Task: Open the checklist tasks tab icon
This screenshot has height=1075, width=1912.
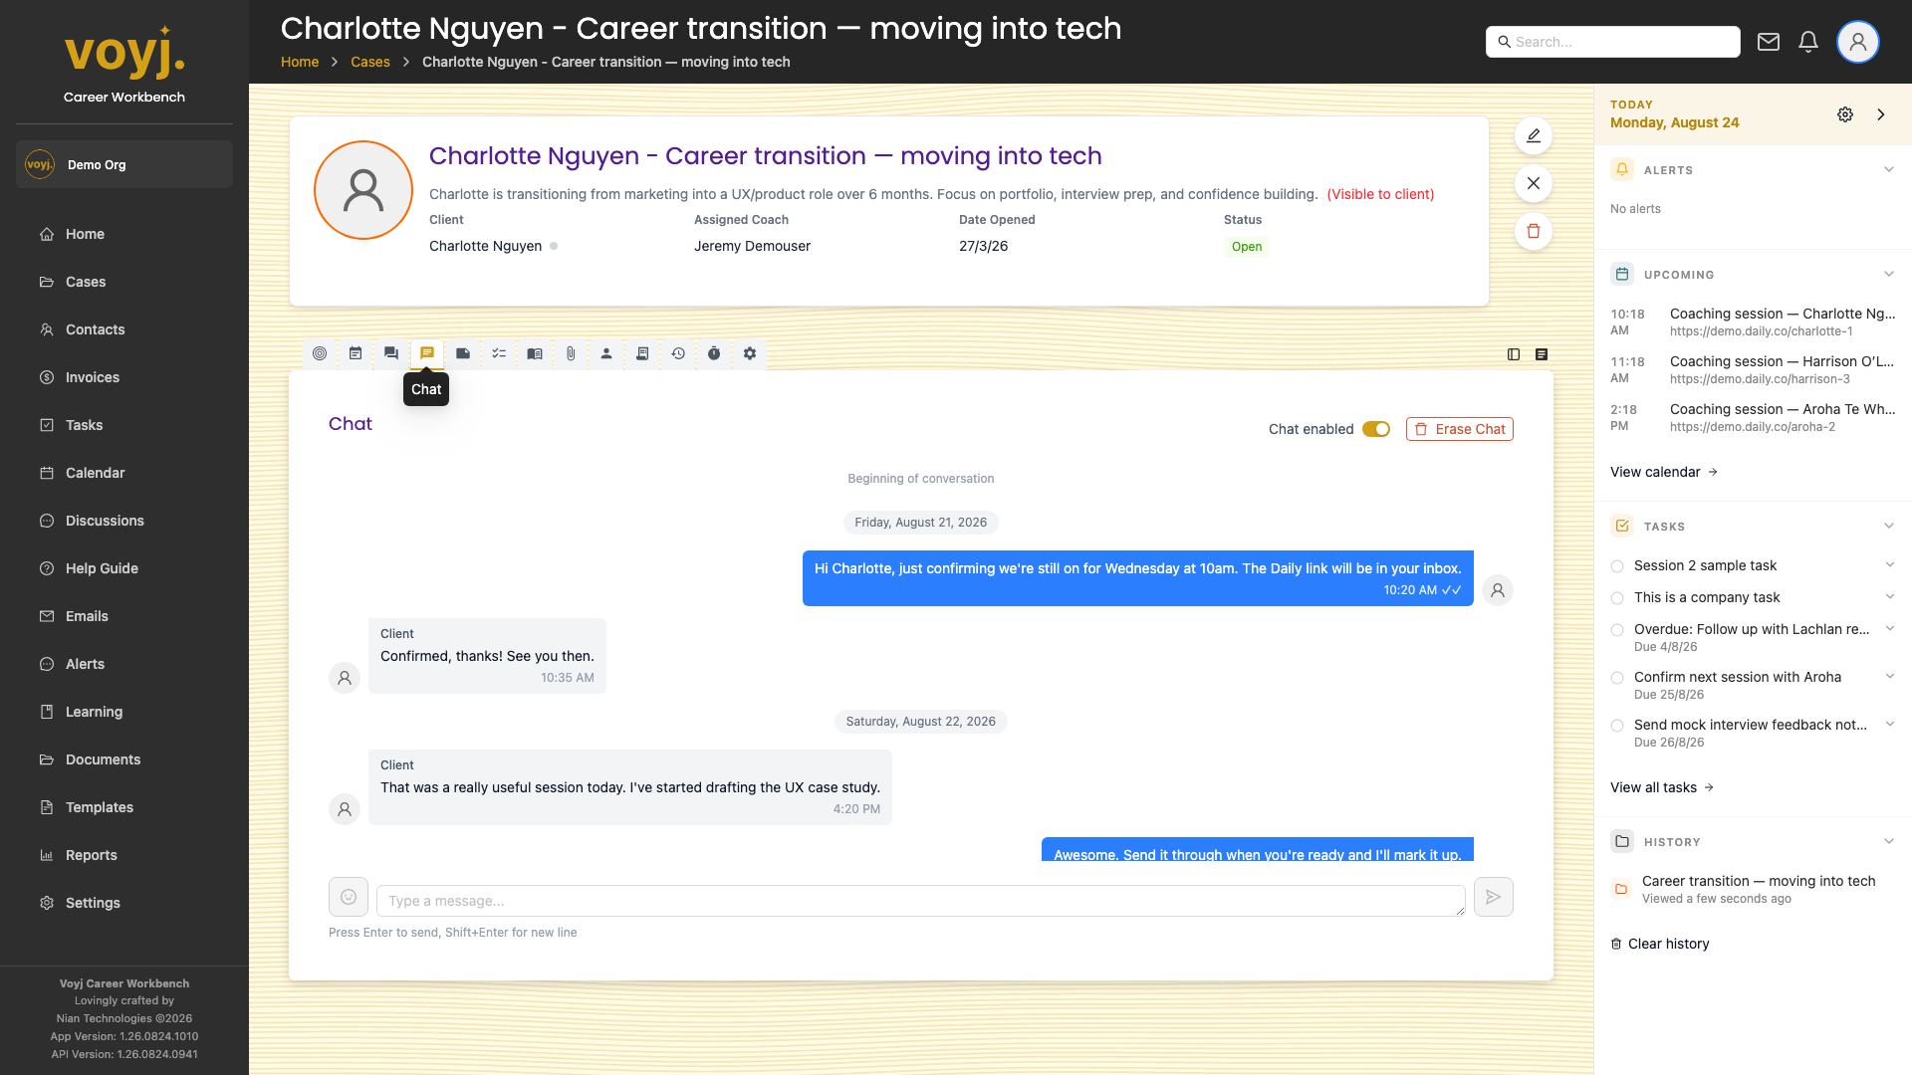Action: (499, 353)
